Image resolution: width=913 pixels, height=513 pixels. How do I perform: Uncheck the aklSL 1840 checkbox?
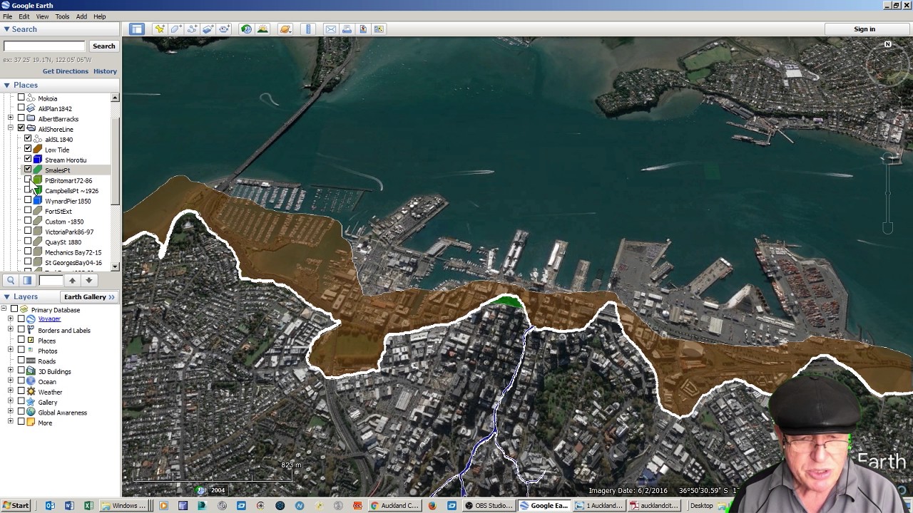[28, 139]
